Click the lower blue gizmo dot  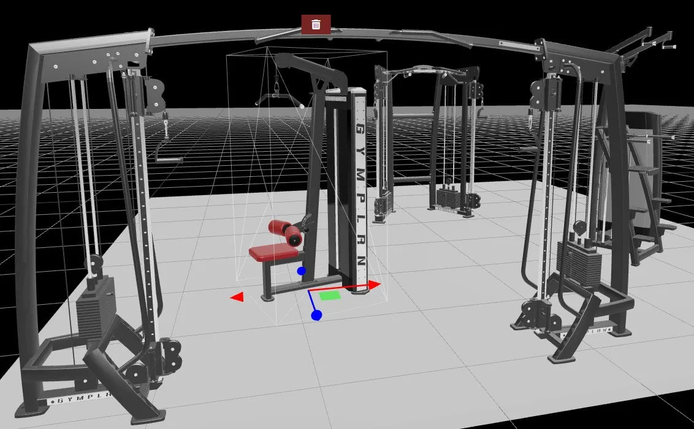316,315
